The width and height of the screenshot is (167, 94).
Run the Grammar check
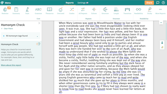[38, 11]
